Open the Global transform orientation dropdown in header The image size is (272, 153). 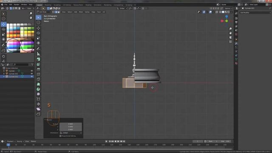122,8
